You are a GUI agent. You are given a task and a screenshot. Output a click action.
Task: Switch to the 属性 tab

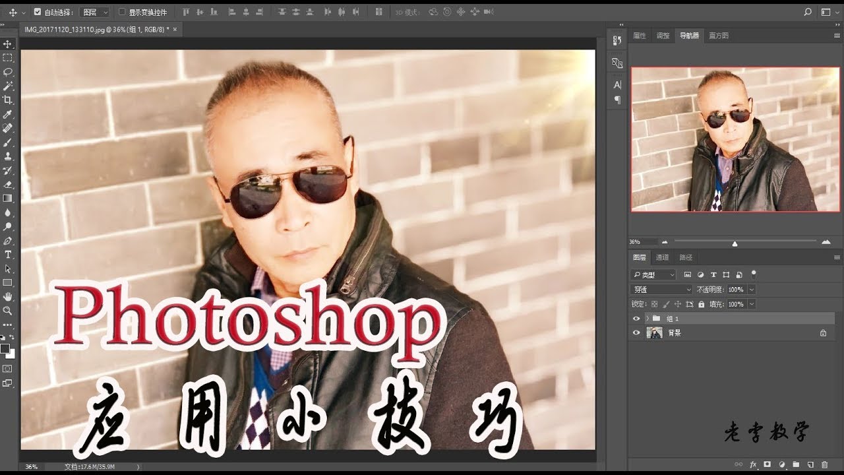pyautogui.click(x=639, y=36)
